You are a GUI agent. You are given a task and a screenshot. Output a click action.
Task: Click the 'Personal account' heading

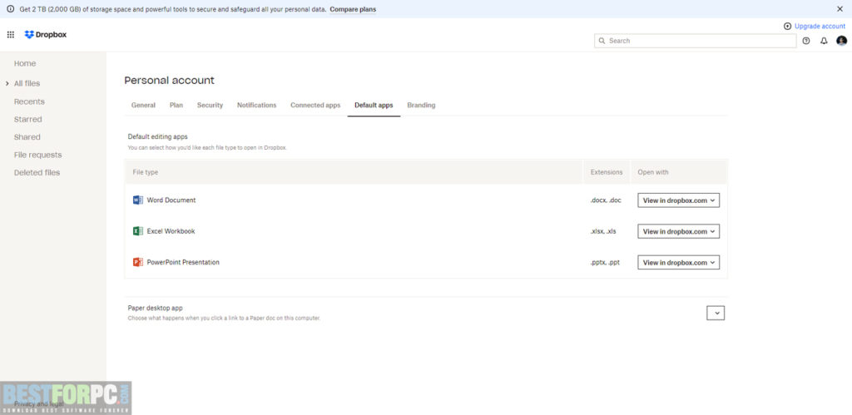(x=170, y=81)
